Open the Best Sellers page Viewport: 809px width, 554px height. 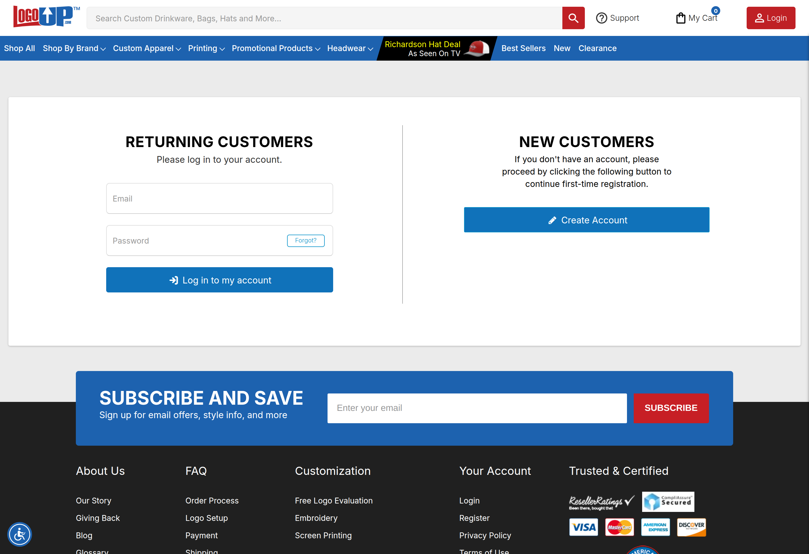[x=523, y=48]
